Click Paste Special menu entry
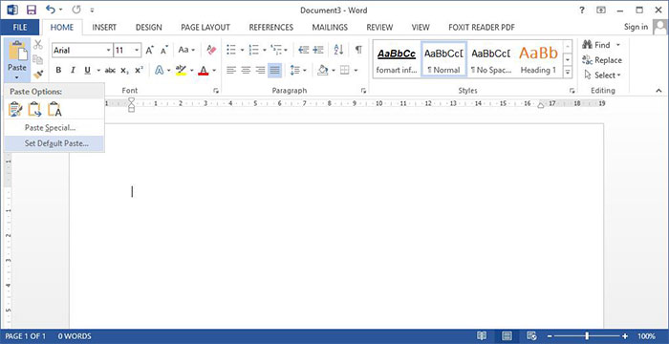The image size is (669, 344). coord(54,128)
